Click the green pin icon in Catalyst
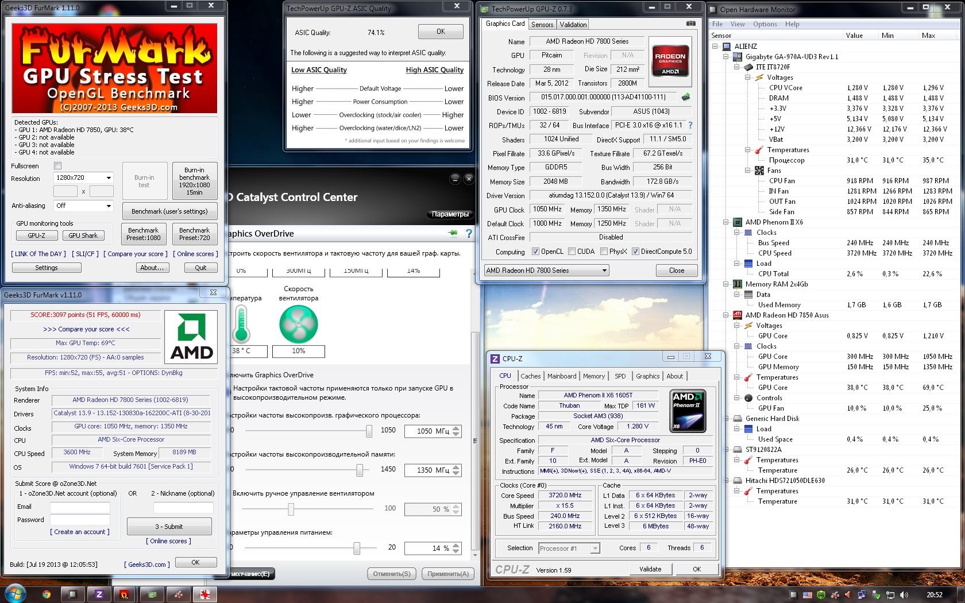Screen dimensions: 965x603 pos(453,233)
